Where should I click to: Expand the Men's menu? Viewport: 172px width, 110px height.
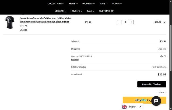coord(73,3)
